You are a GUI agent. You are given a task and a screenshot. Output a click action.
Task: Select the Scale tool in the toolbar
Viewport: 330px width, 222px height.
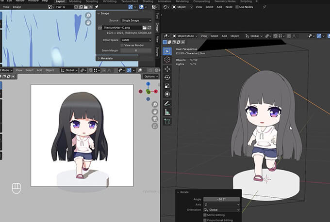click(167, 86)
